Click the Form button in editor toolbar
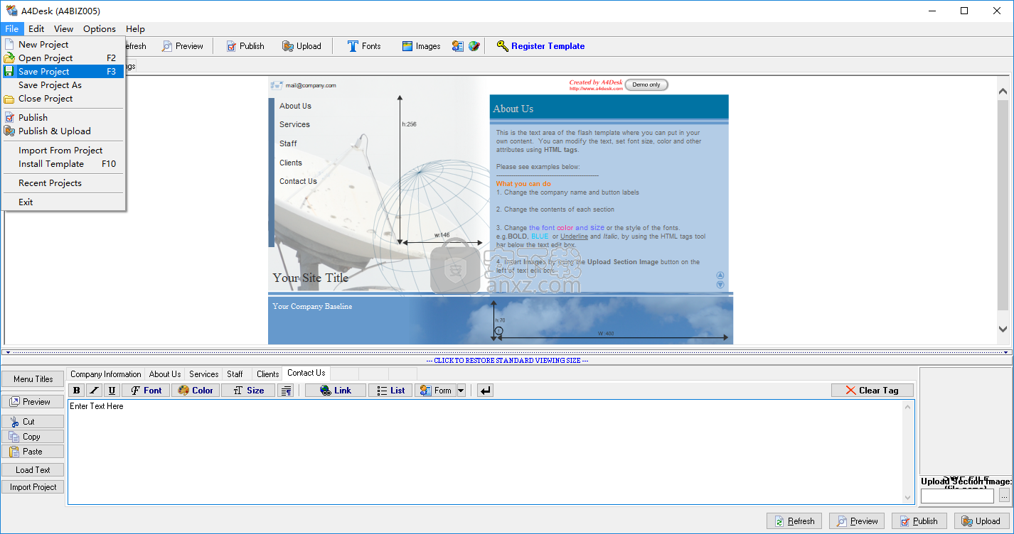This screenshot has height=534, width=1014. pyautogui.click(x=435, y=391)
